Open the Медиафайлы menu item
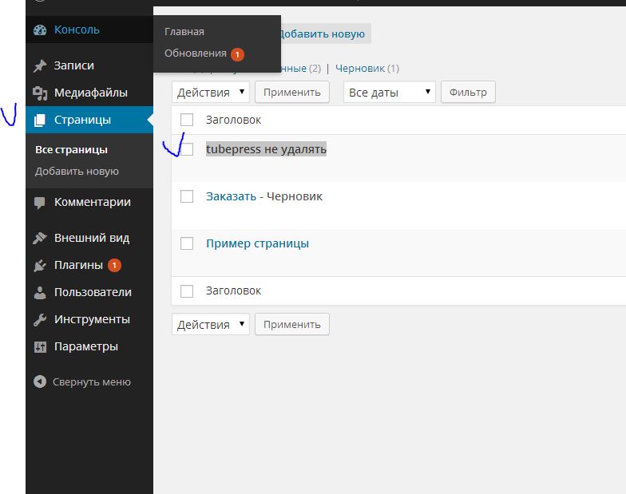Screen dimensions: 626x494 (89, 93)
